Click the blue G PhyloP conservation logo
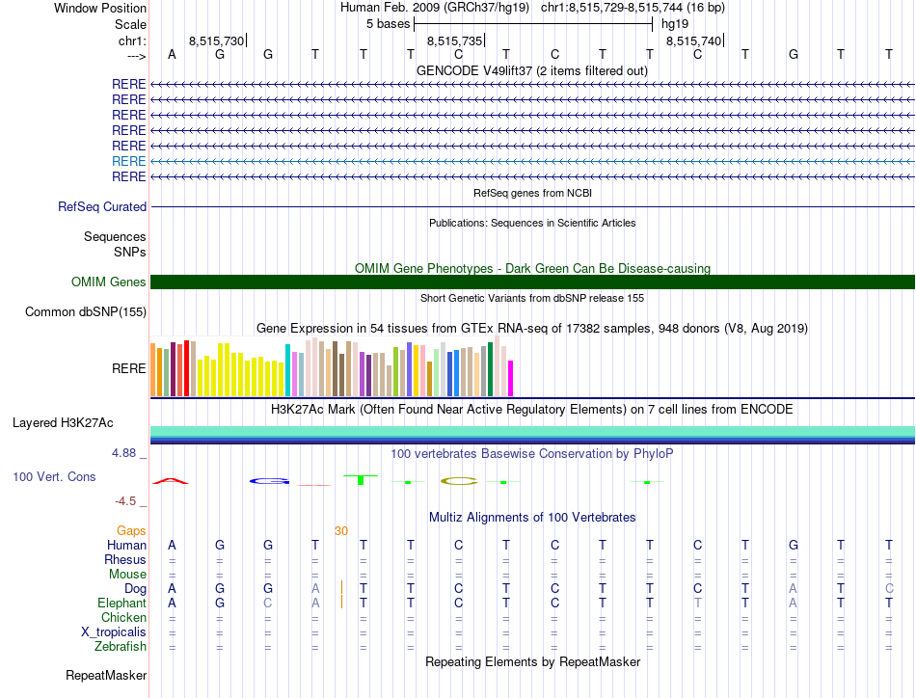 269,481
